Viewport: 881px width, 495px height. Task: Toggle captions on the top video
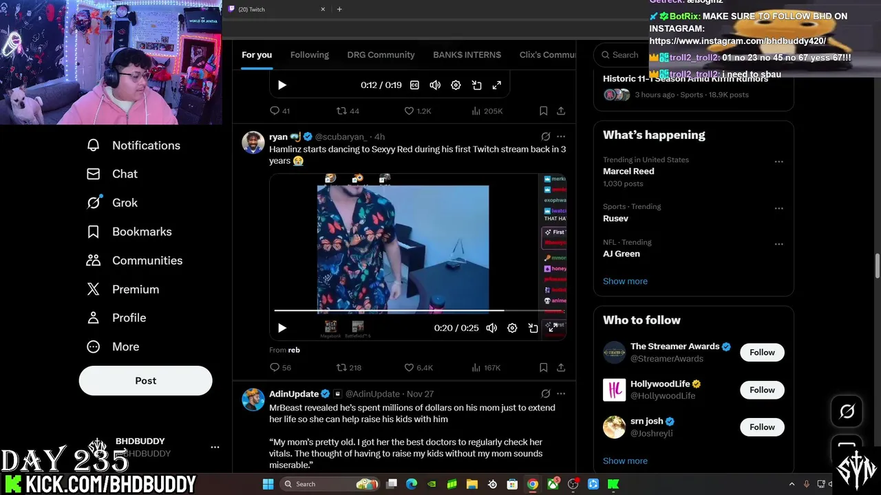click(414, 85)
